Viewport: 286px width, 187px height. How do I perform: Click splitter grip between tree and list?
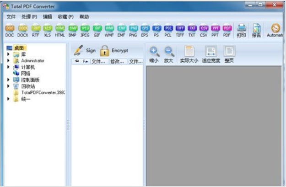point(68,125)
